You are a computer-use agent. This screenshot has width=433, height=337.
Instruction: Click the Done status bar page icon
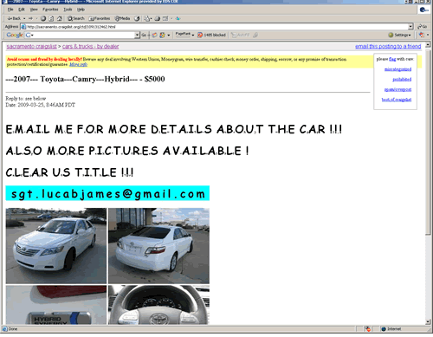click(4, 329)
